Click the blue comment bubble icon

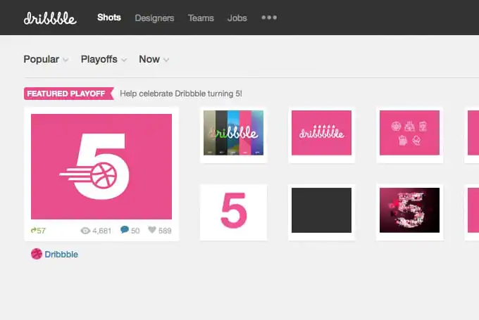pos(125,230)
